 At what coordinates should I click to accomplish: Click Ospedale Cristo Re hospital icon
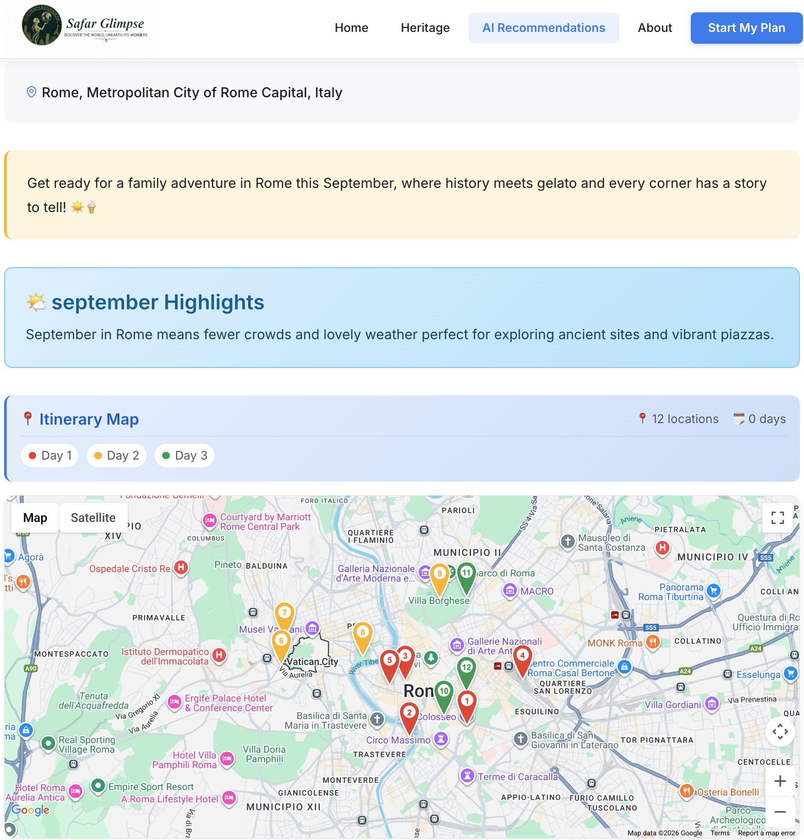[181, 568]
